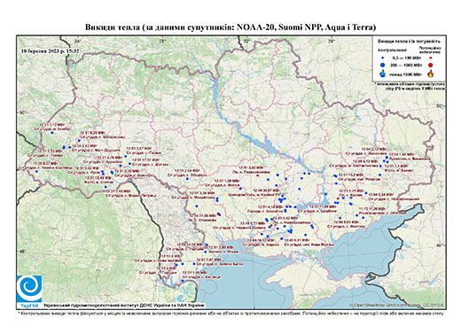Open the OpenStreetMap contributors attribution

tap(397, 306)
